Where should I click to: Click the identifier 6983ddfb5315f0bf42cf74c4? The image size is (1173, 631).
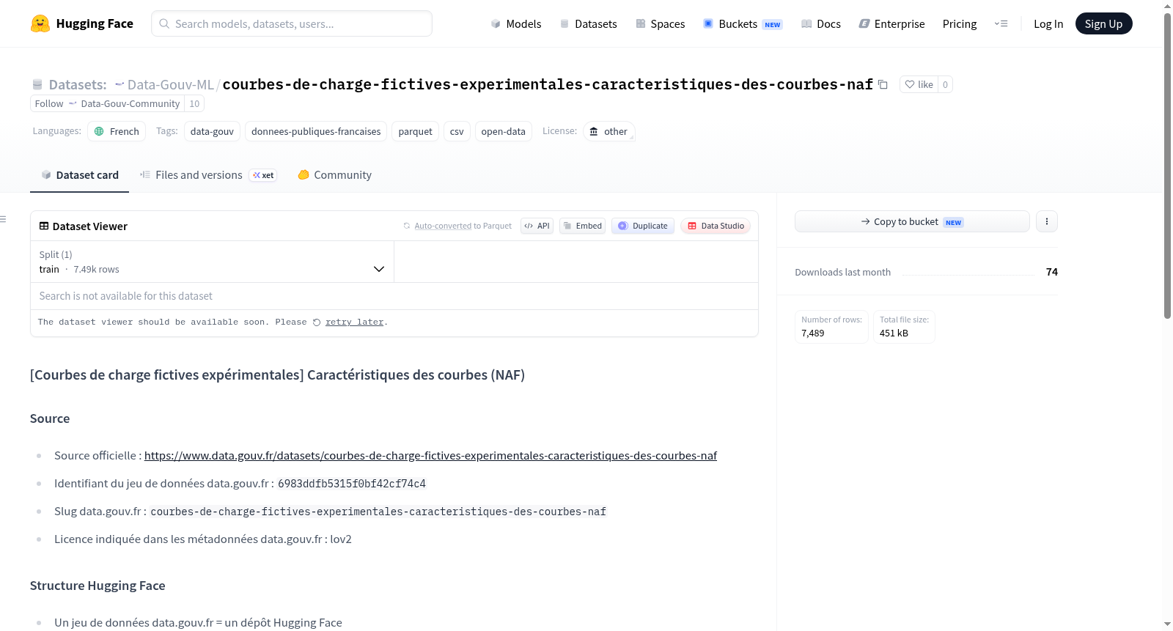click(x=352, y=484)
